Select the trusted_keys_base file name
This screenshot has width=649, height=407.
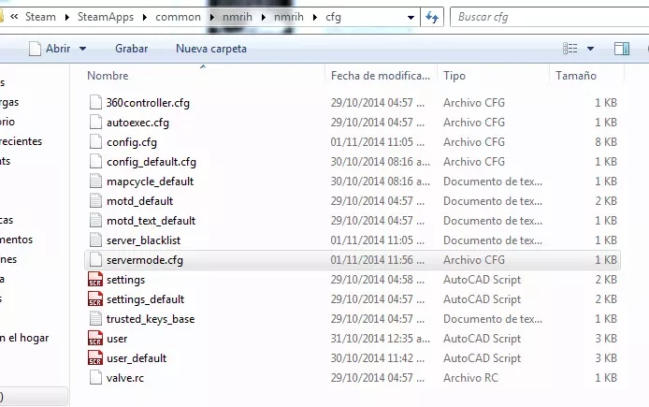151,319
